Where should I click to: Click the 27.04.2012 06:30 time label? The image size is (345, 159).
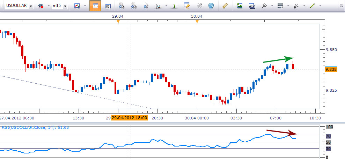17,118
